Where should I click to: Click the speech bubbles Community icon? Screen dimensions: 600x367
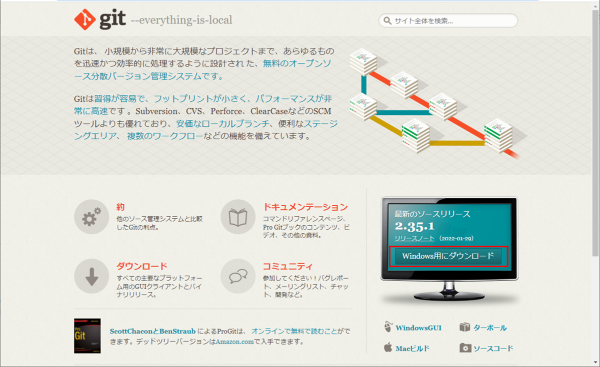click(x=238, y=276)
